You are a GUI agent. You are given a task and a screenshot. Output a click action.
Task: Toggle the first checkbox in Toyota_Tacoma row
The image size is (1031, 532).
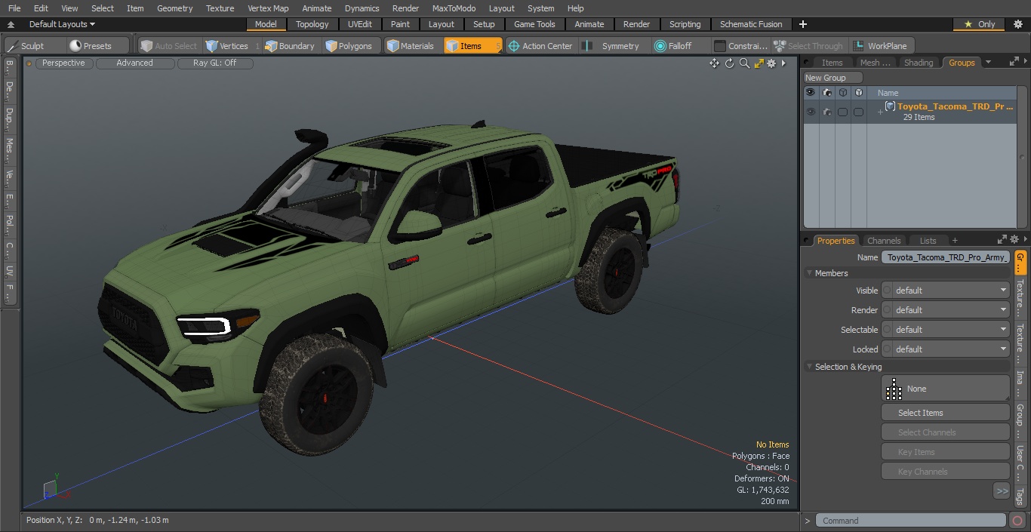tap(842, 112)
